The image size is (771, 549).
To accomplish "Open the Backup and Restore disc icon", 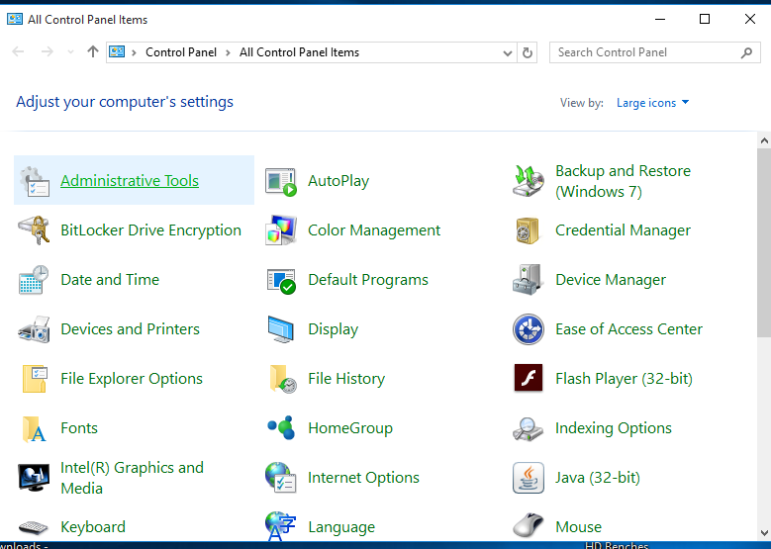I will 529,181.
